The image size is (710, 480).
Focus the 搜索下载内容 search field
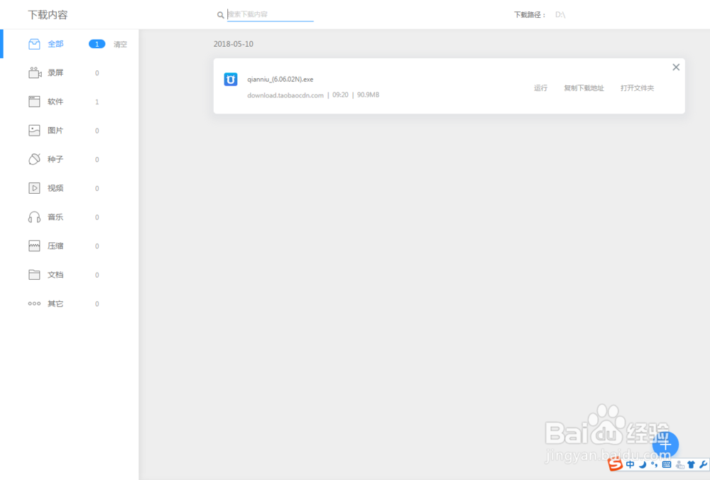point(271,14)
